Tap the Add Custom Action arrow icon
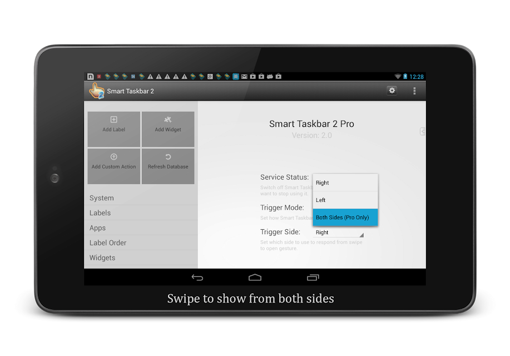The image size is (510, 356). [x=114, y=156]
